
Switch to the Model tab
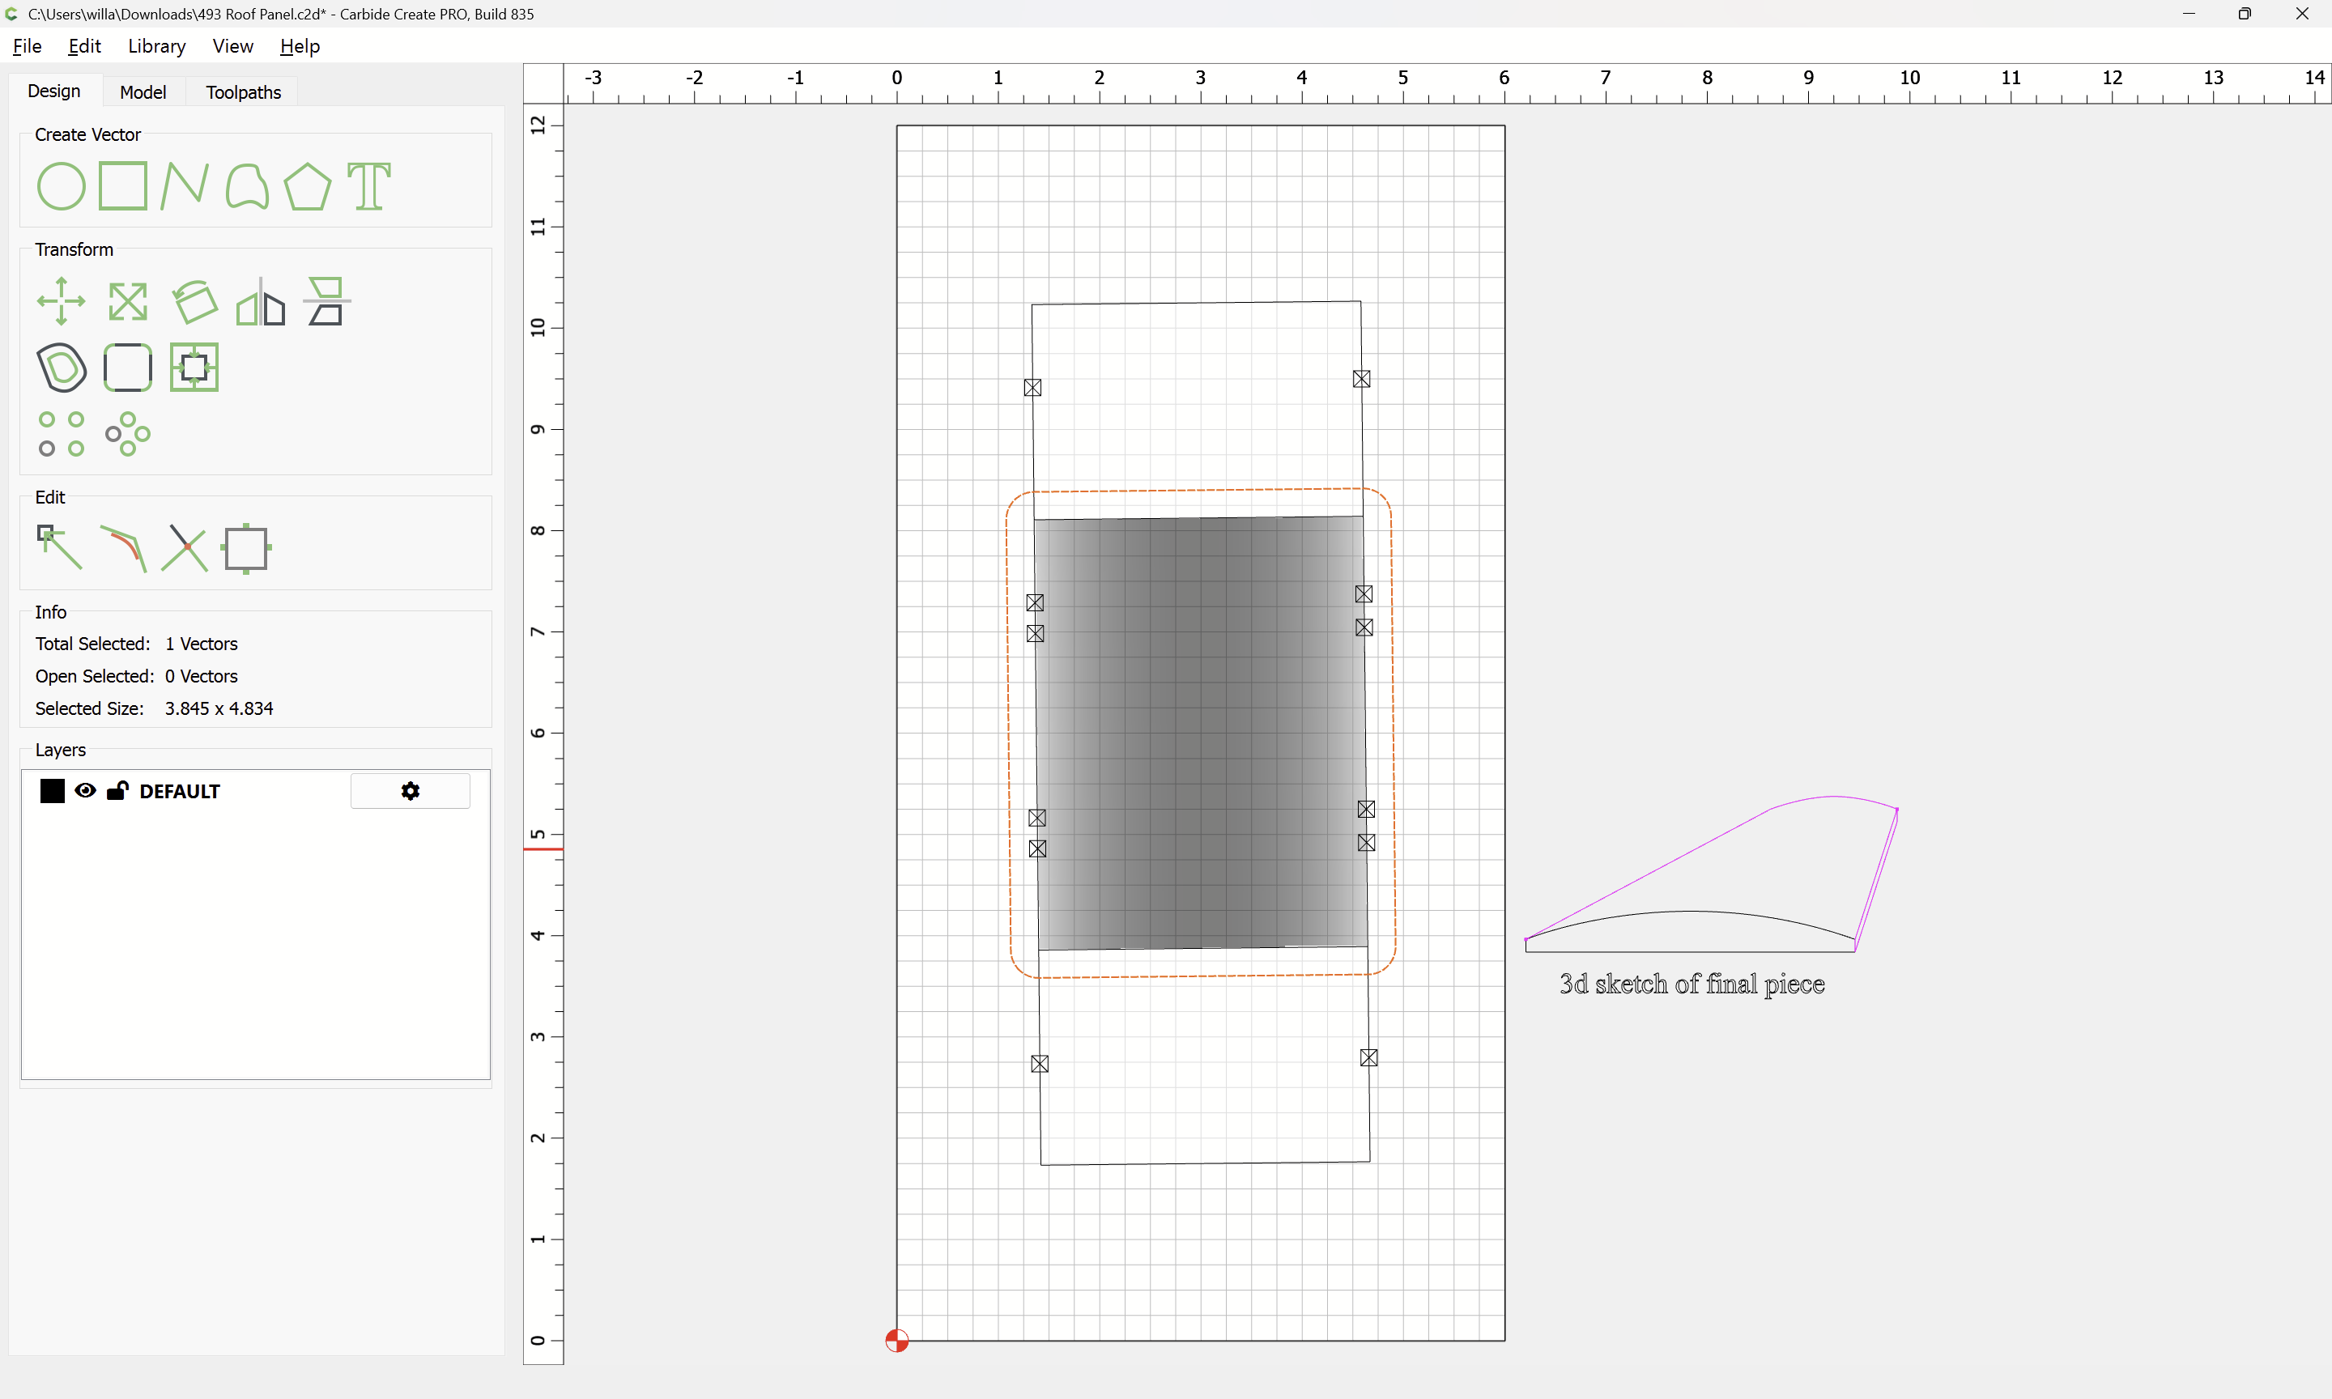[143, 91]
